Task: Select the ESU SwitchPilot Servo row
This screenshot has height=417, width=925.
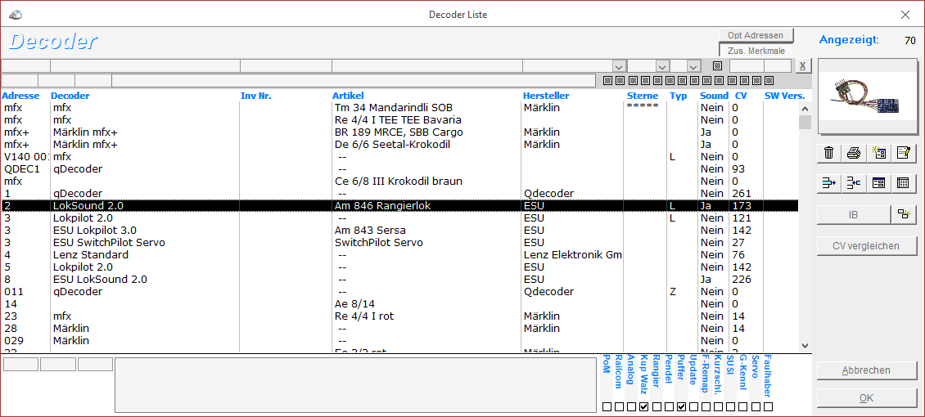Action: point(400,243)
